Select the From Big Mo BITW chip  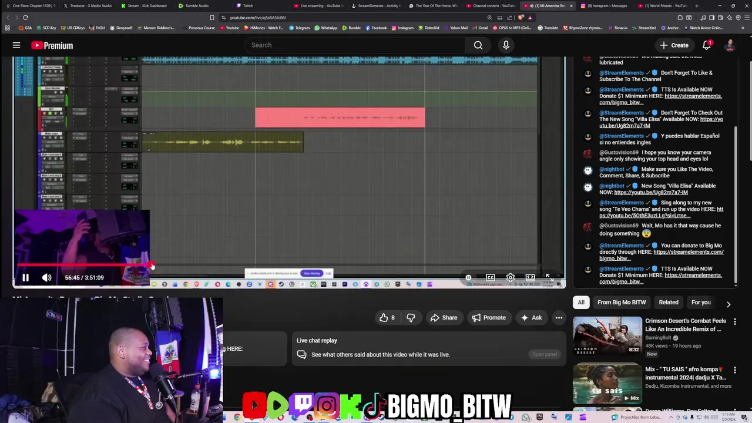click(x=622, y=303)
